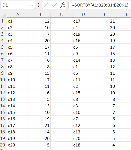Select column E header
The width and height of the screenshot is (131, 150).
(105, 15)
